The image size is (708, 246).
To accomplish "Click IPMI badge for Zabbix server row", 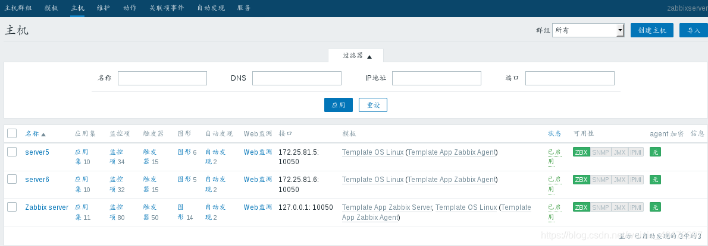I will pos(636,207).
